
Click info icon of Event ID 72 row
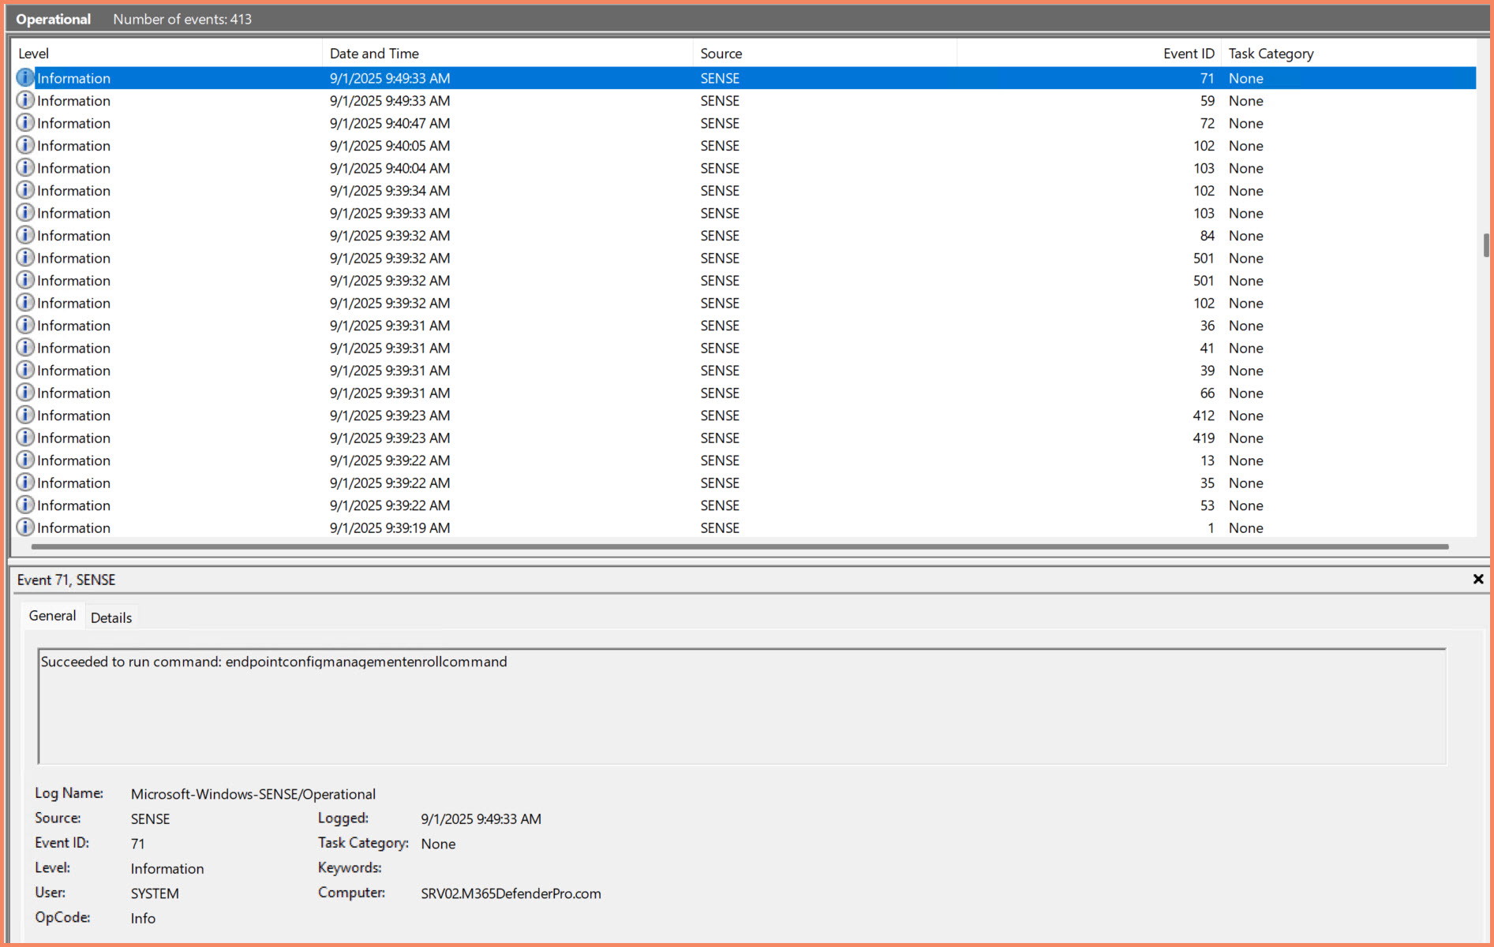[25, 123]
